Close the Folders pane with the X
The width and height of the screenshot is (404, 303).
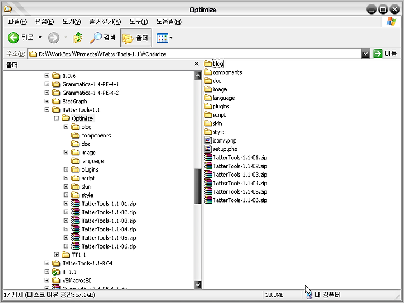coord(196,63)
